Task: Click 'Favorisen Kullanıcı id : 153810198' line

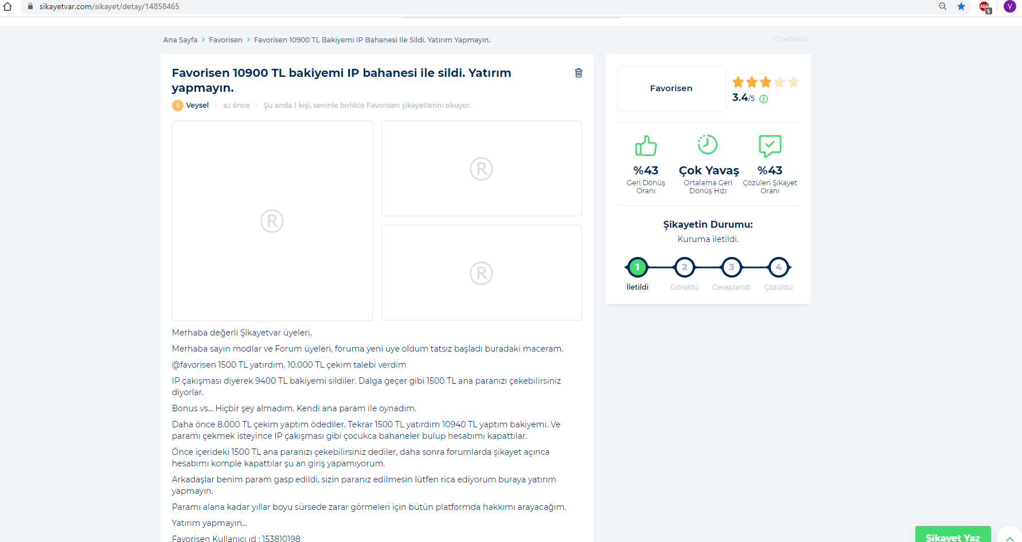Action: pyautogui.click(x=236, y=539)
